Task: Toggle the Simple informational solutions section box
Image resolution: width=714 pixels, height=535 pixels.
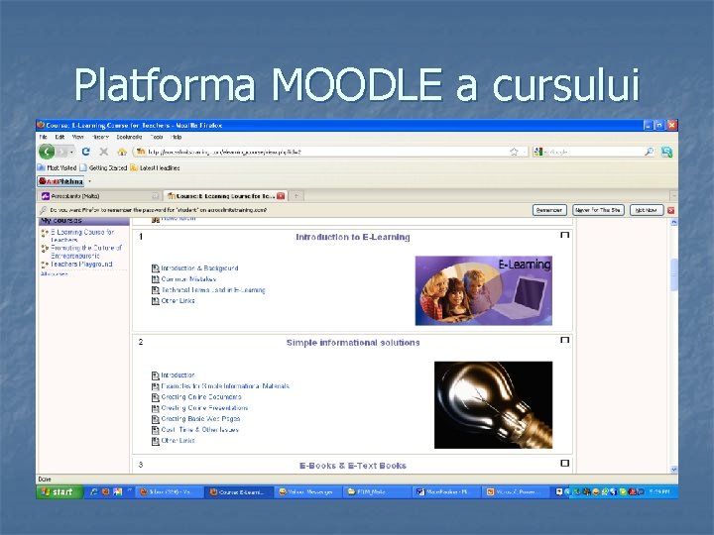Action: click(x=564, y=340)
